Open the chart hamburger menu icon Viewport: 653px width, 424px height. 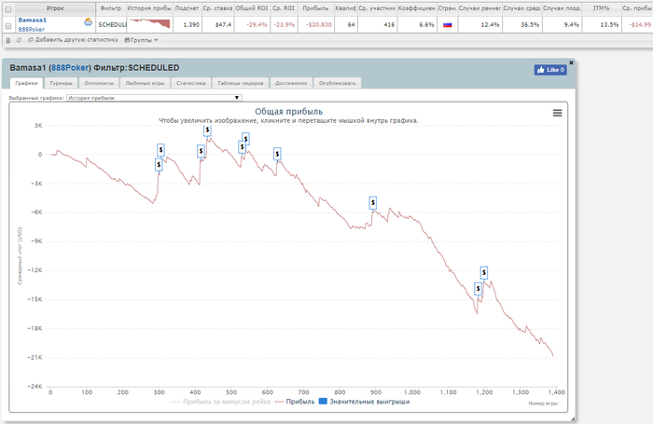pyautogui.click(x=557, y=113)
